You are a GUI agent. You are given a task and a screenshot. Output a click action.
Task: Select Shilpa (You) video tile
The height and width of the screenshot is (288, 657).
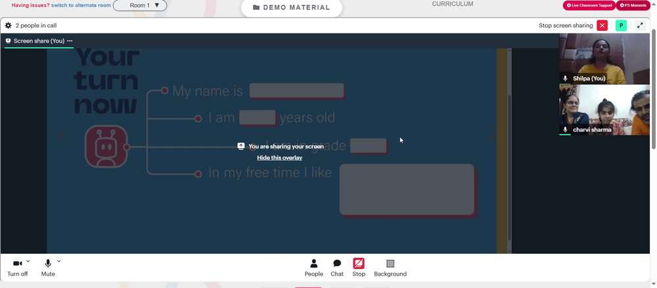[604, 58]
